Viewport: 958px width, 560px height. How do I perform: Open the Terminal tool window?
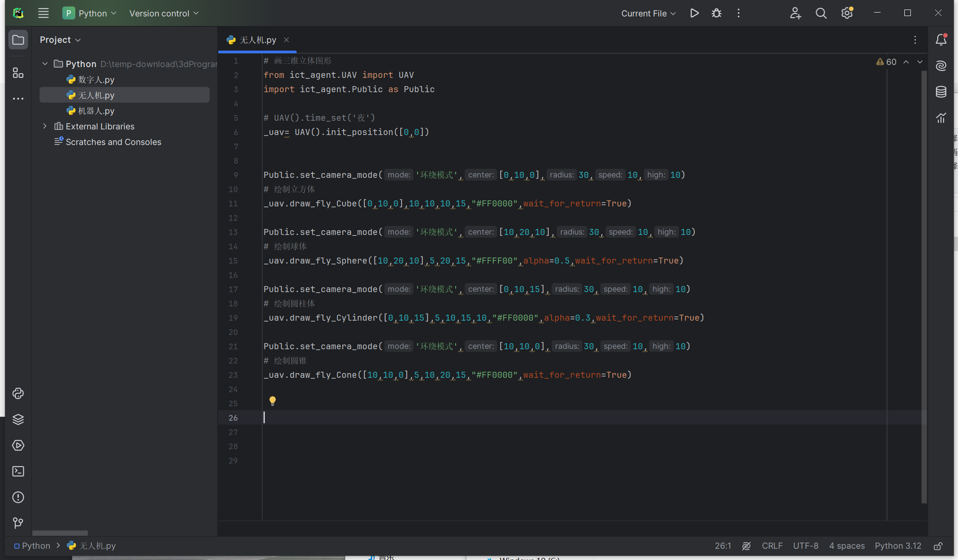pyautogui.click(x=18, y=471)
